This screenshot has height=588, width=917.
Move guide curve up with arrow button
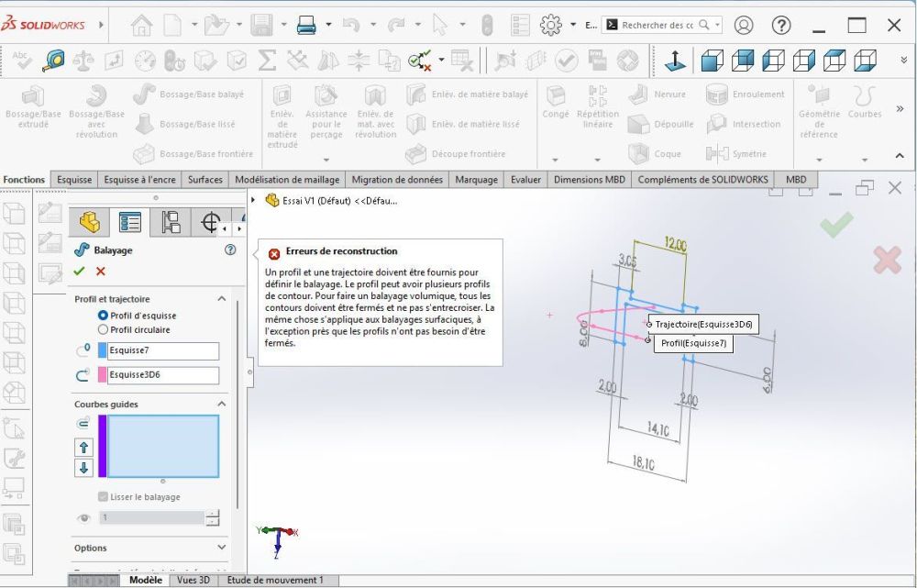click(x=84, y=447)
